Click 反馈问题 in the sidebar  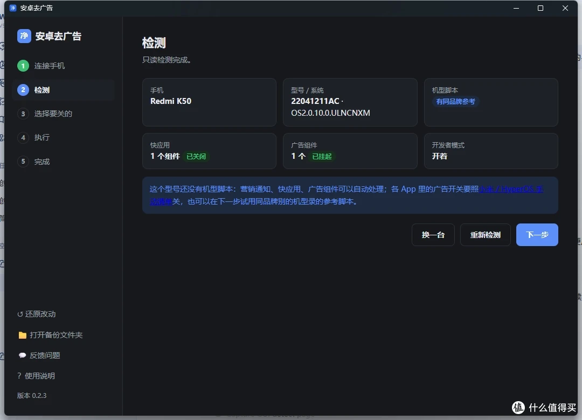[x=39, y=355]
